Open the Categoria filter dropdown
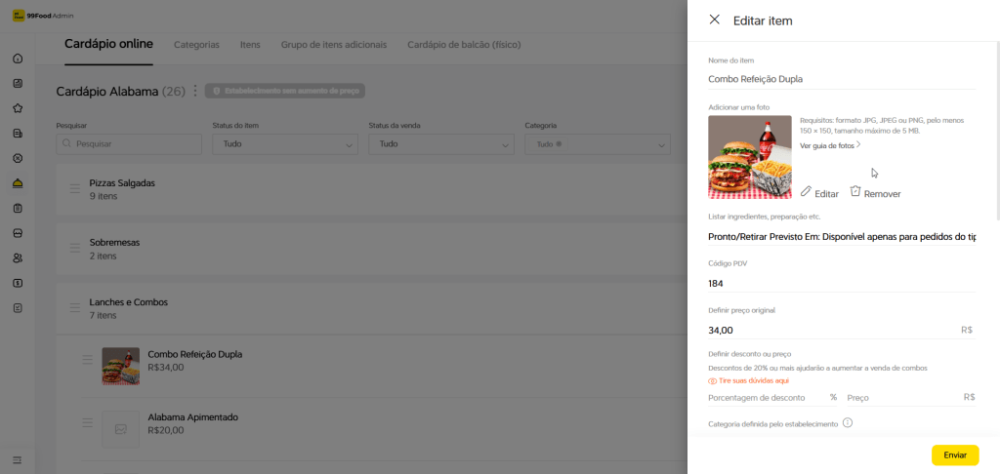The height and width of the screenshot is (474, 1000). pyautogui.click(x=597, y=143)
